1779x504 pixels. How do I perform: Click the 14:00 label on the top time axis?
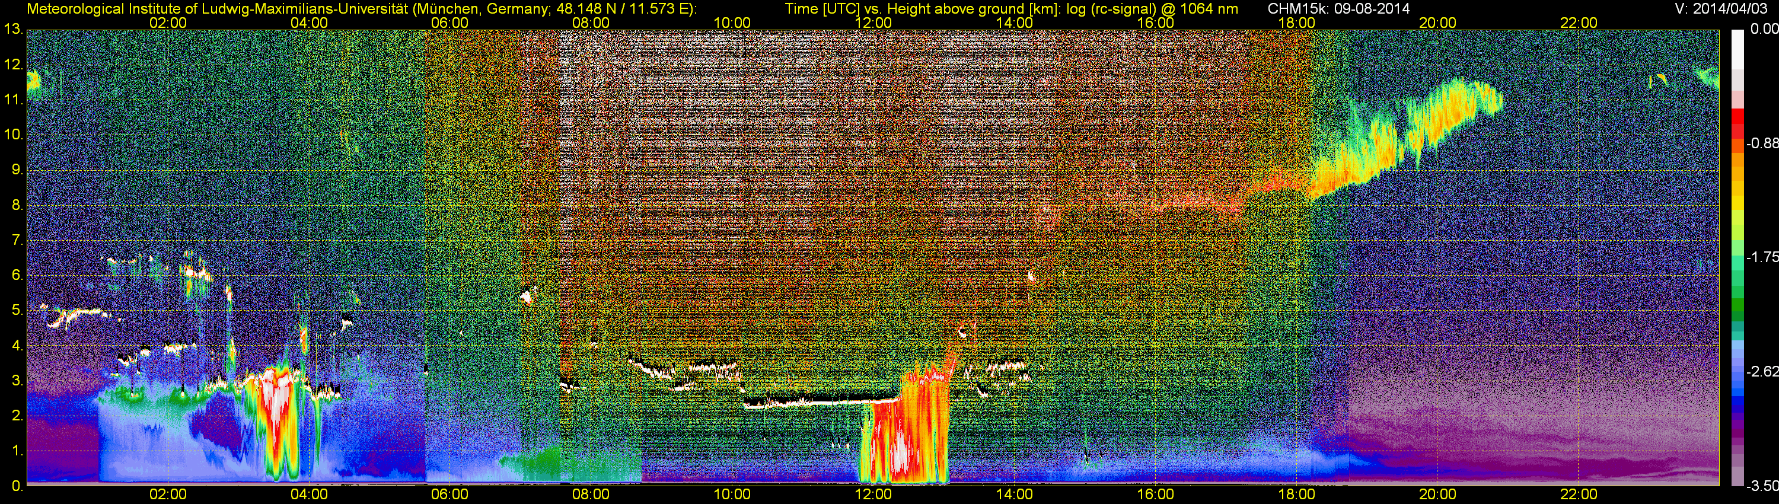1014,23
